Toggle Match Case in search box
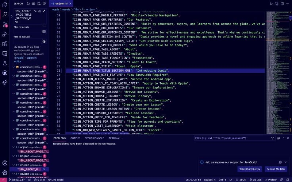Viewport: 292px width, 182px height. (35, 11)
